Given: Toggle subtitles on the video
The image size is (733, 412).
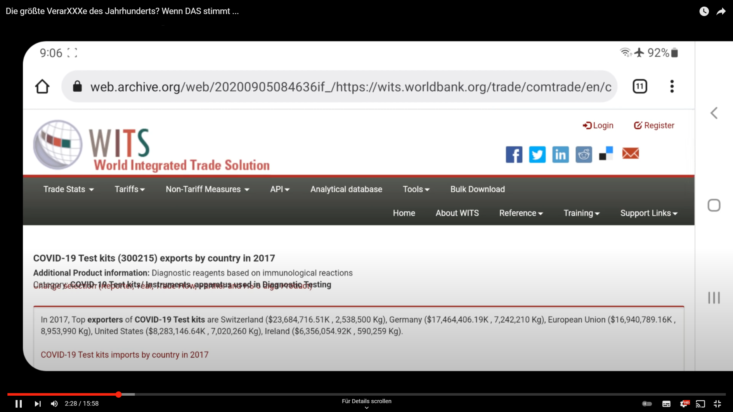Looking at the screenshot, I should 666,403.
